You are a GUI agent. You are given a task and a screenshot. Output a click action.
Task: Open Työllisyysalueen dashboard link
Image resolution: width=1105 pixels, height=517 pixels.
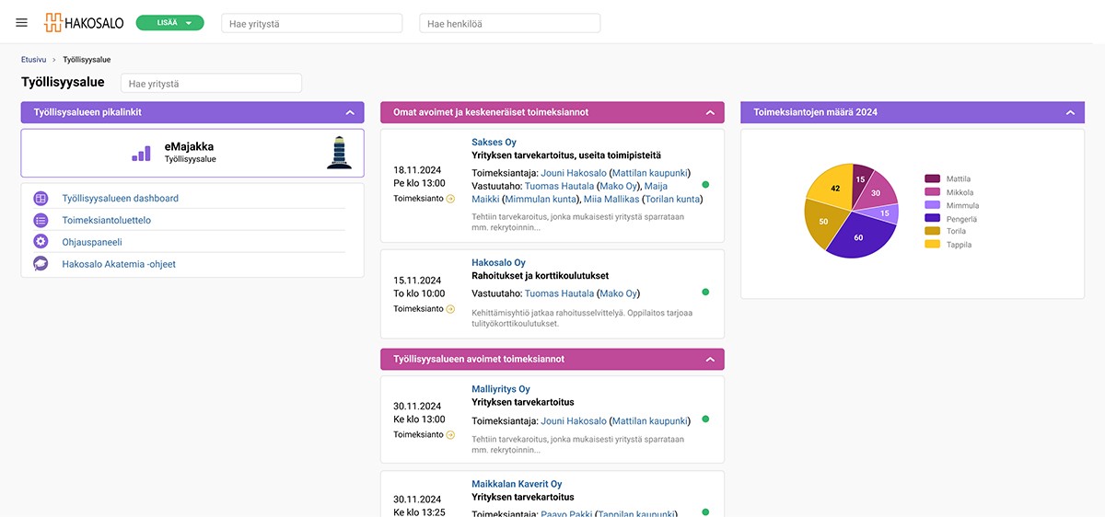pos(121,199)
